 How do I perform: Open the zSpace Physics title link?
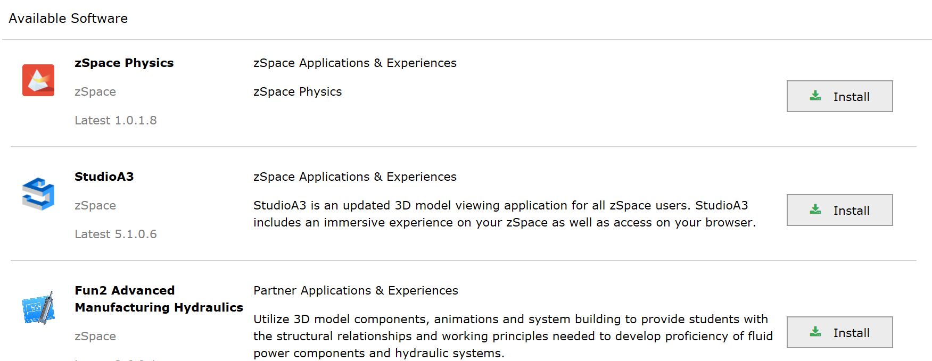tap(123, 63)
